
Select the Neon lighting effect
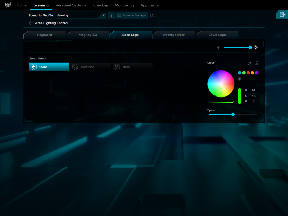[132, 67]
